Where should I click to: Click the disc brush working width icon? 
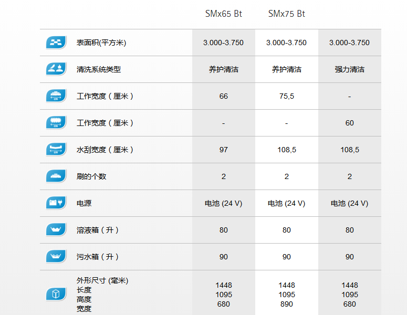pyautogui.click(x=56, y=96)
